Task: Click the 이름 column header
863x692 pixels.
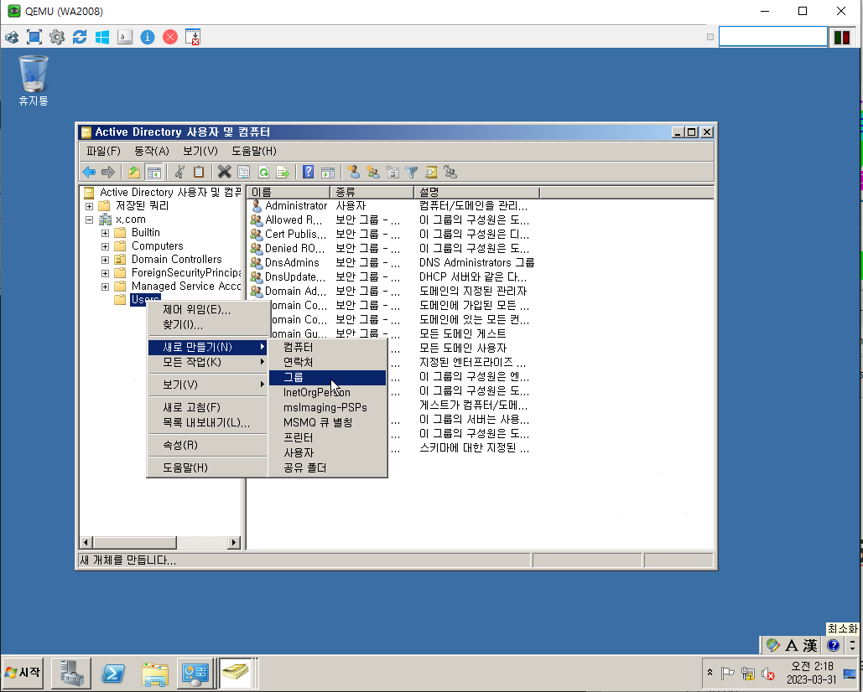Action: click(288, 192)
